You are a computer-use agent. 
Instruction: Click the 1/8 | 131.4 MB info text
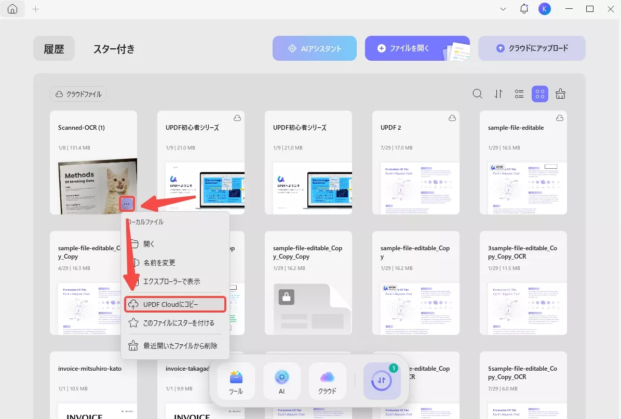74,148
